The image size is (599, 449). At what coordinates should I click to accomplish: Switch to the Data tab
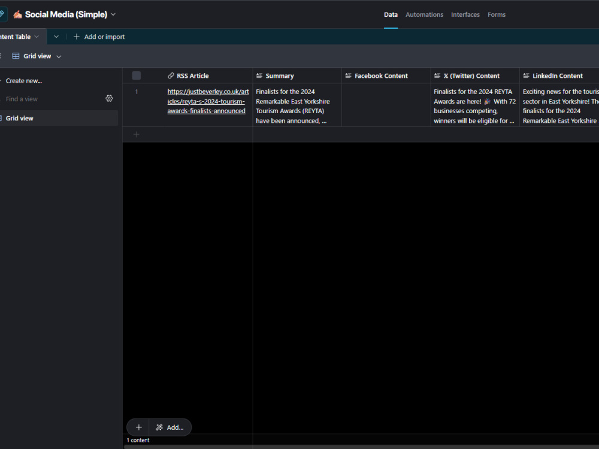pyautogui.click(x=391, y=14)
